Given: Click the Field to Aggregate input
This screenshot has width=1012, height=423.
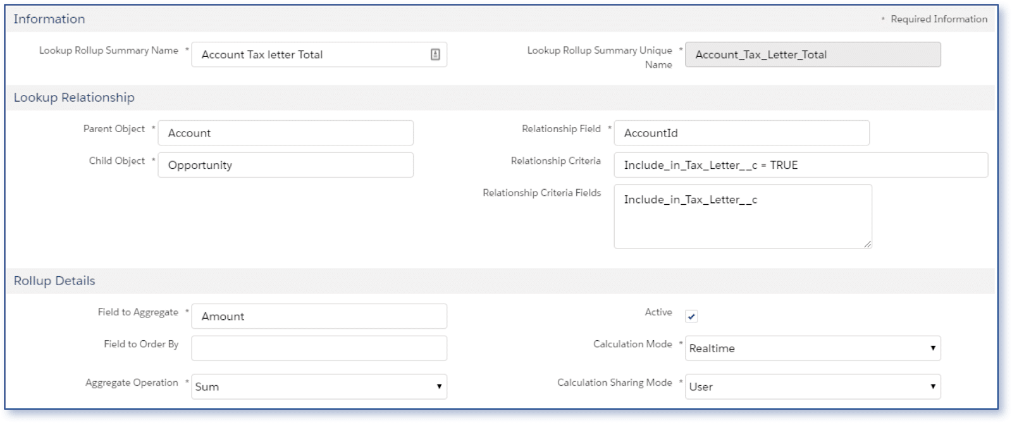Looking at the screenshot, I should tap(319, 317).
